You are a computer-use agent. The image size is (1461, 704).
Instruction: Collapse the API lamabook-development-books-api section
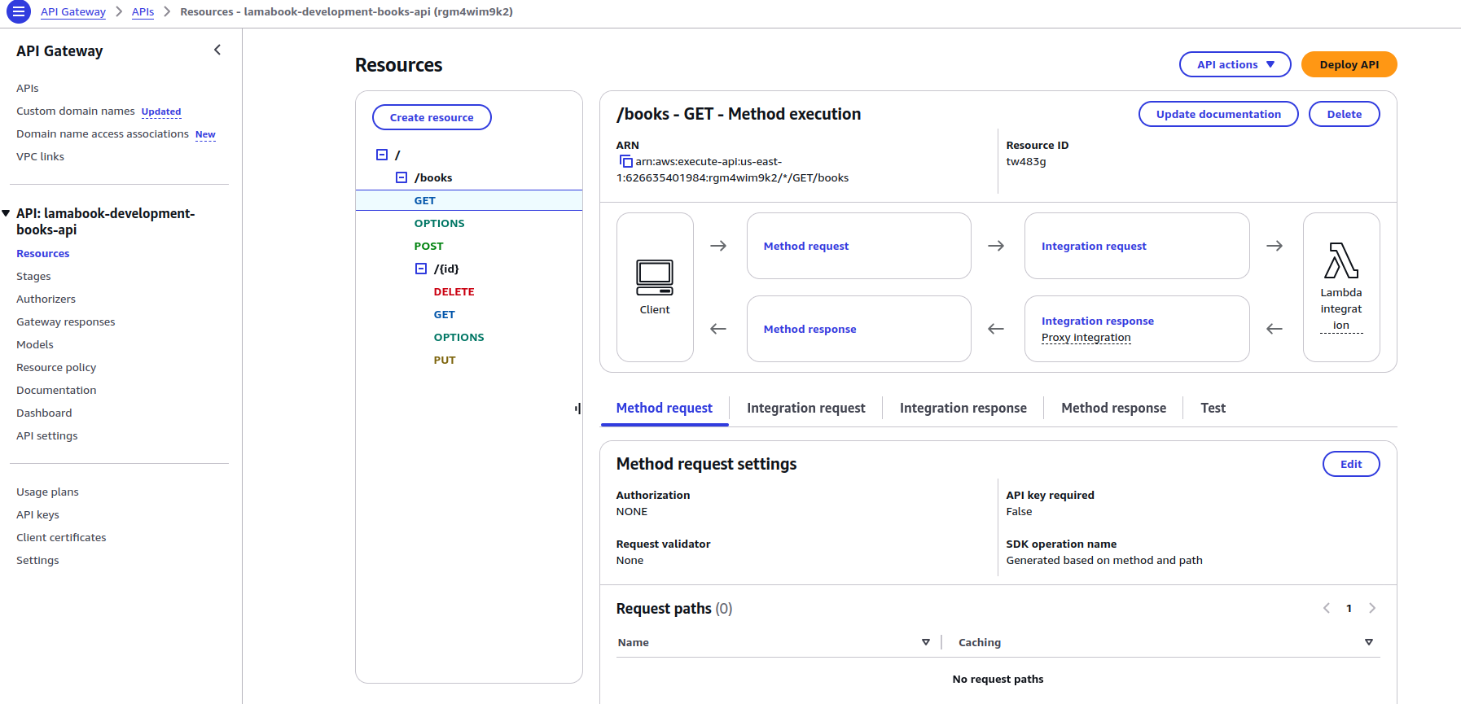[x=6, y=213]
